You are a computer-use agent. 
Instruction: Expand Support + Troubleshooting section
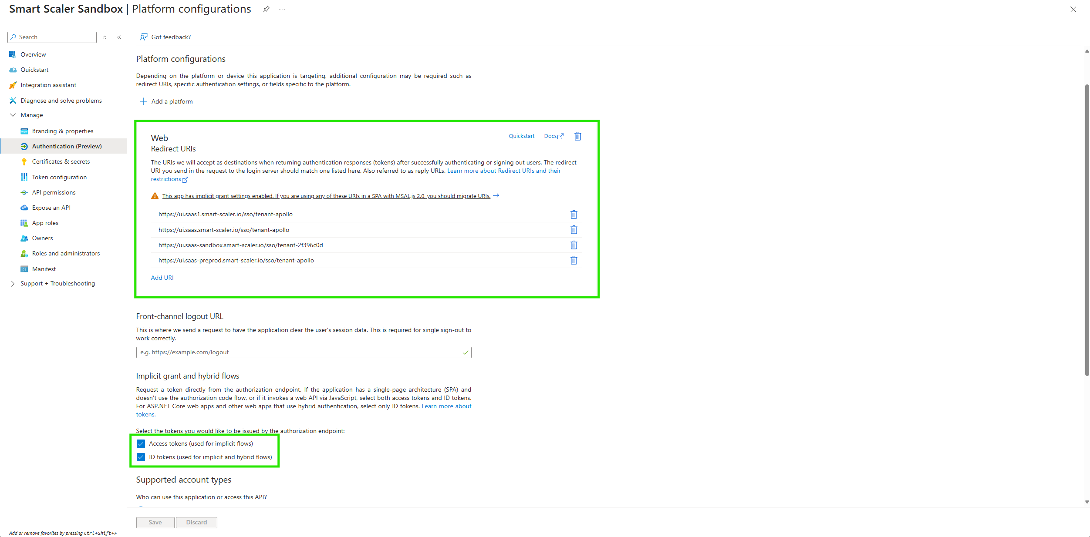click(x=13, y=284)
